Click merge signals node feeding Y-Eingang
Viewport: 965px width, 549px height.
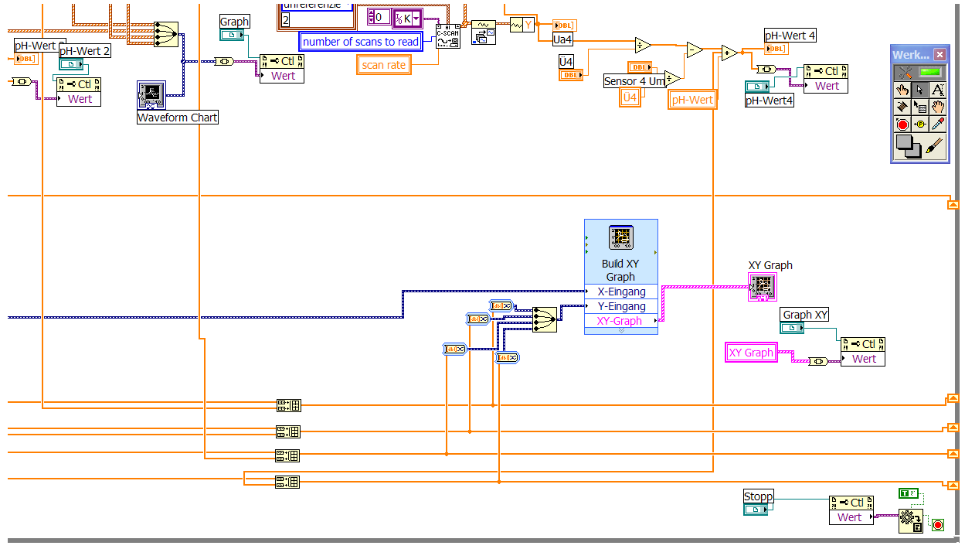pos(545,319)
